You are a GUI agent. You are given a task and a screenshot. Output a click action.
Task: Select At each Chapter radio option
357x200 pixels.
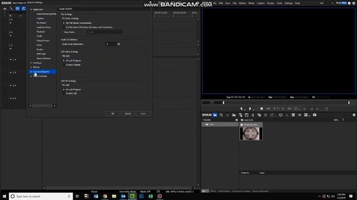click(x=64, y=65)
